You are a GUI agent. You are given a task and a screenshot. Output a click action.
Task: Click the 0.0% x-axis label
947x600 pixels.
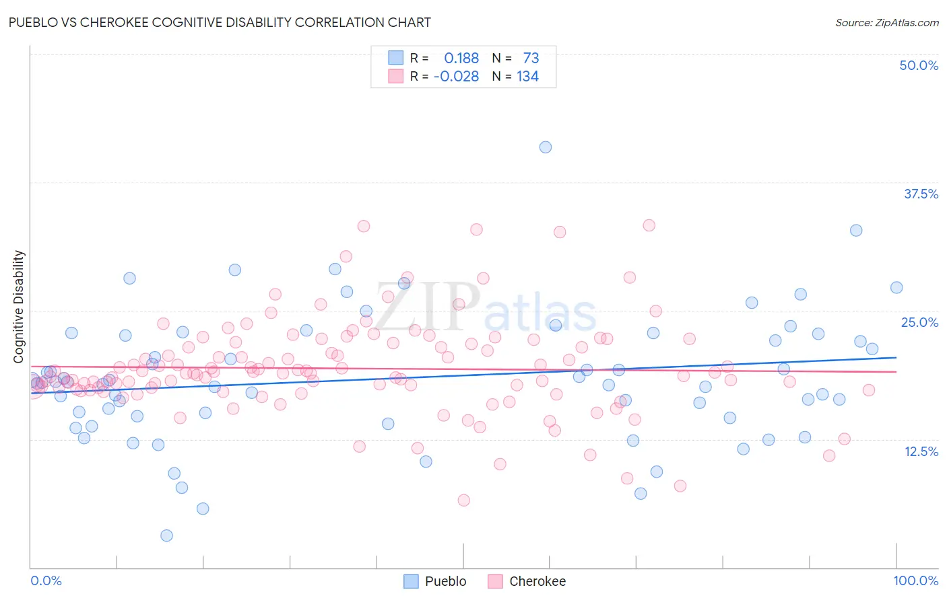pos(46,580)
